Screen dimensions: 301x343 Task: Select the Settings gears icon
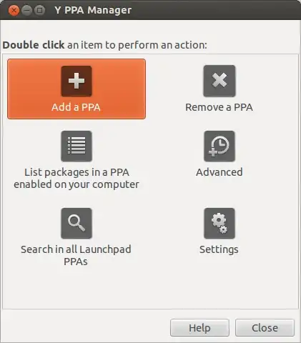click(x=219, y=223)
